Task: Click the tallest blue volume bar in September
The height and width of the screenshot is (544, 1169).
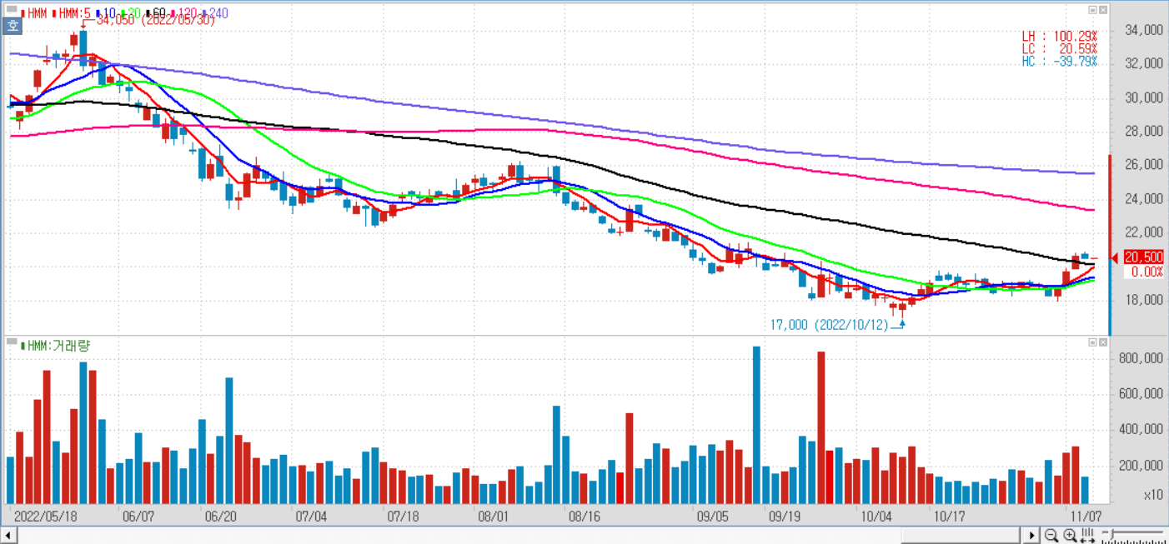Action: [x=757, y=425]
